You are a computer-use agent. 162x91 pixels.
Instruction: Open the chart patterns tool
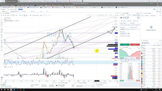[2, 30]
